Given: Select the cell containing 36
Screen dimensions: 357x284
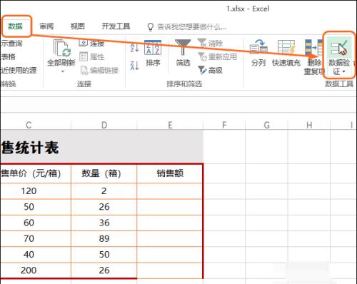Looking at the screenshot, I should tap(104, 223).
